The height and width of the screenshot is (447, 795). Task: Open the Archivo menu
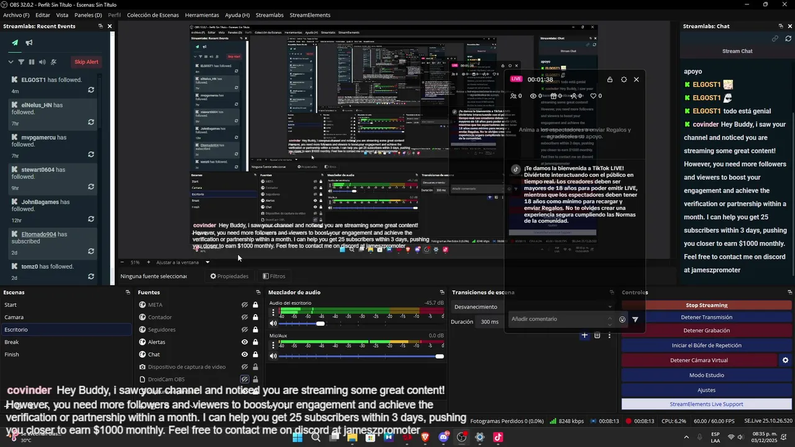[x=16, y=15]
